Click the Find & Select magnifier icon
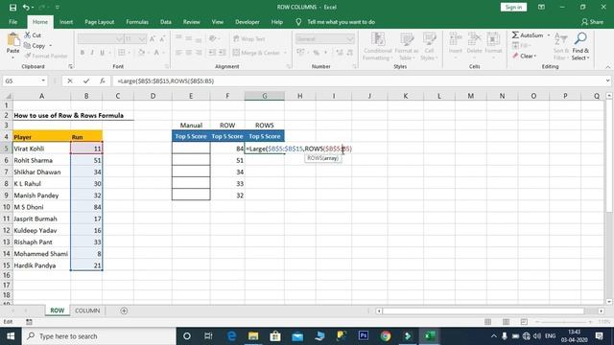The image size is (614, 345). (x=580, y=38)
